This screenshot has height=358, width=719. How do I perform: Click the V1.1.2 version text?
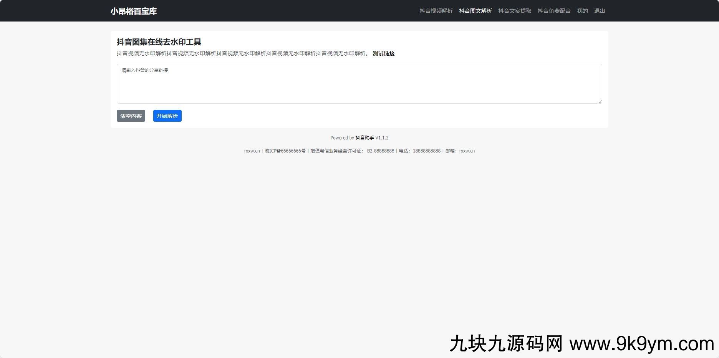382,138
